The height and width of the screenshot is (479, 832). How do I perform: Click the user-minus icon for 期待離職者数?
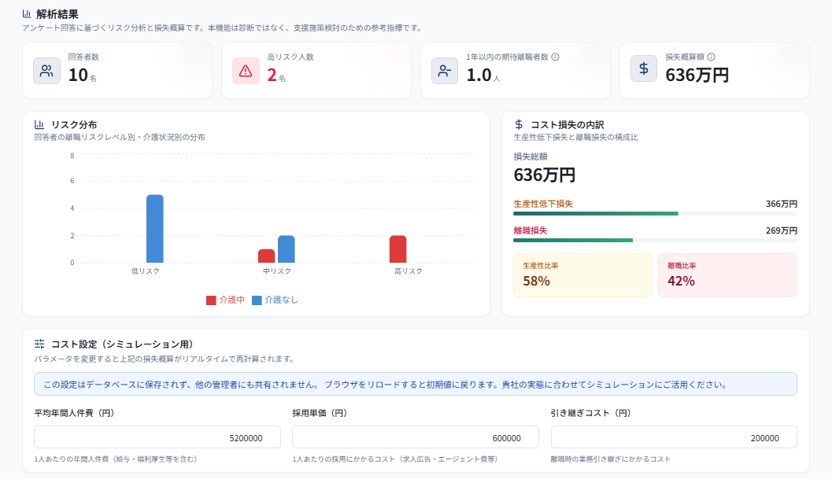click(x=445, y=71)
